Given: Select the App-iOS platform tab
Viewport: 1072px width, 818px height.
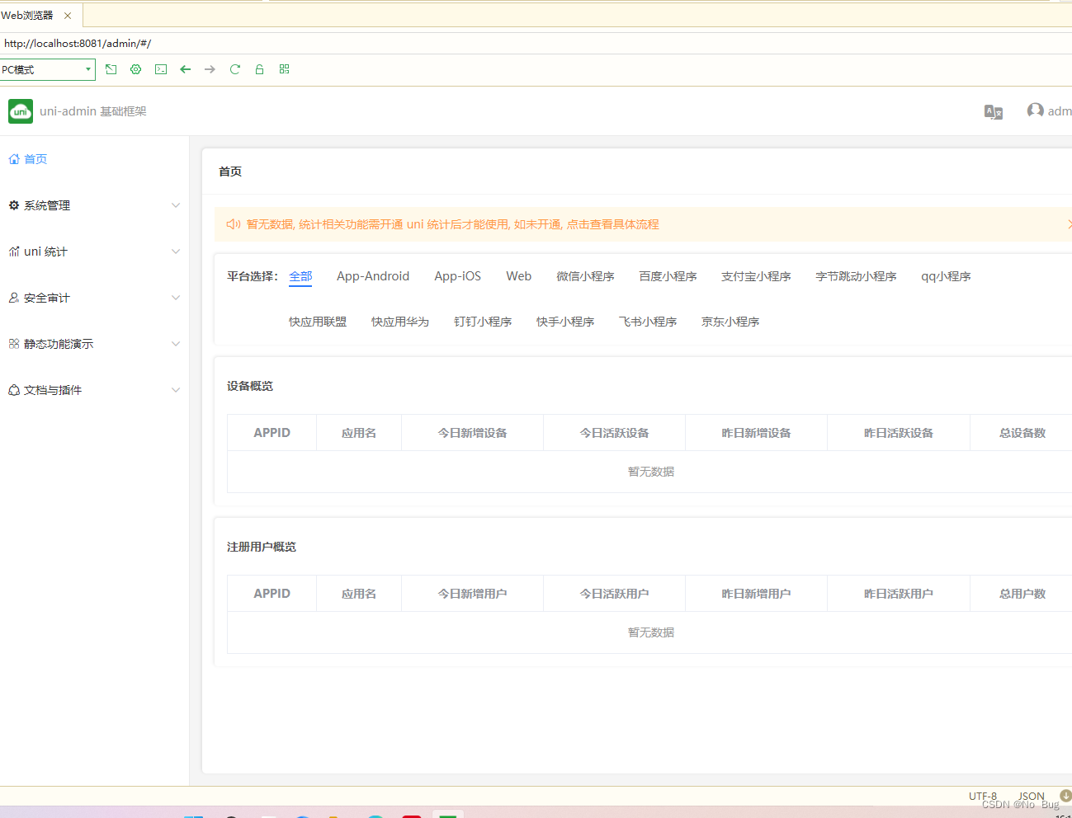Looking at the screenshot, I should [x=458, y=276].
